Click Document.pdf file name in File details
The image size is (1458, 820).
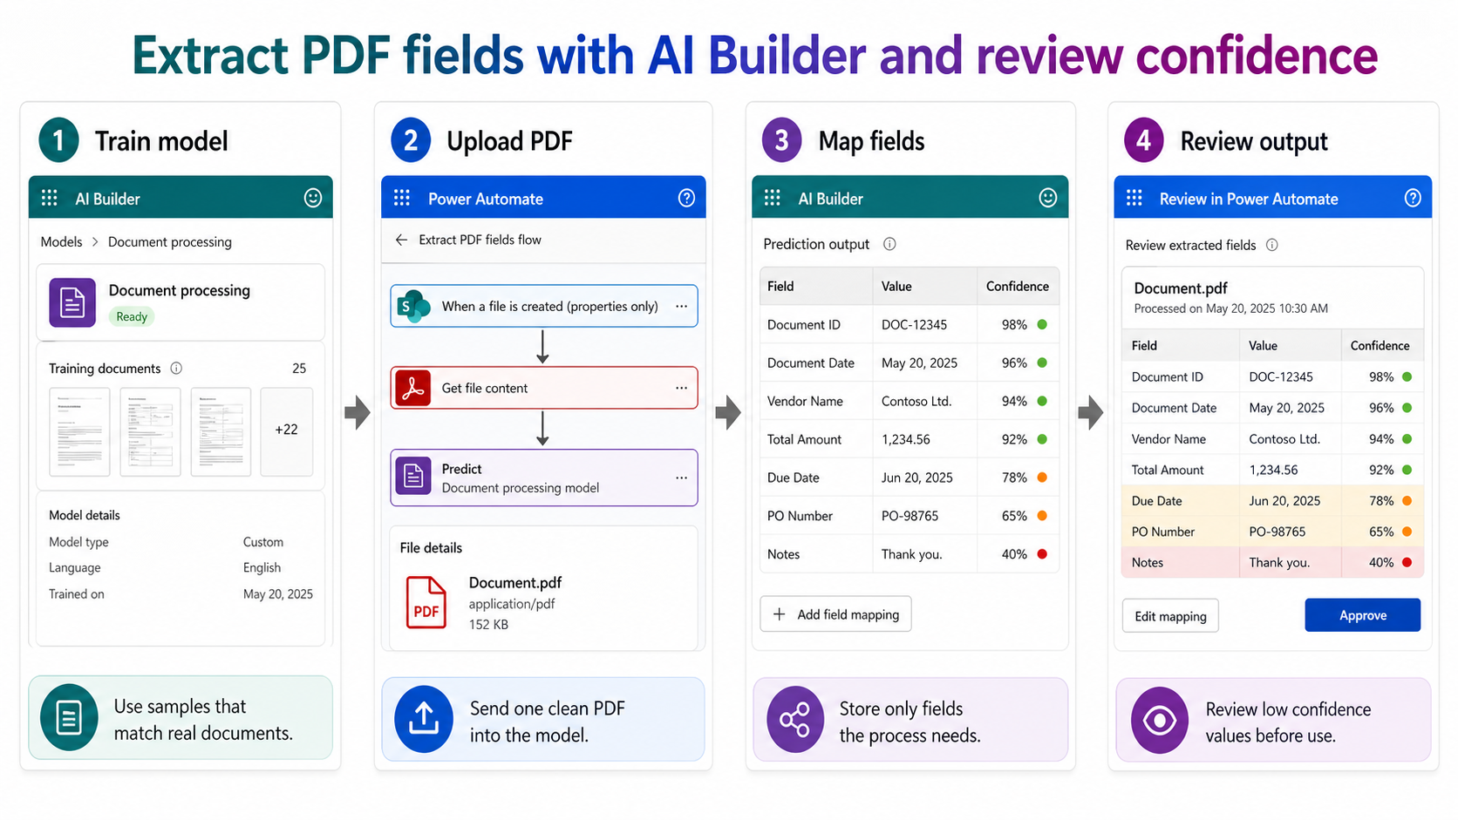click(x=515, y=582)
